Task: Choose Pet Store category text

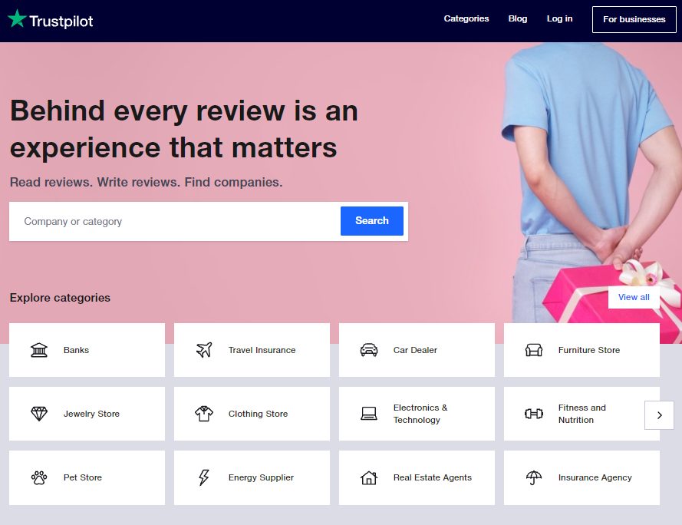Action: coord(83,477)
